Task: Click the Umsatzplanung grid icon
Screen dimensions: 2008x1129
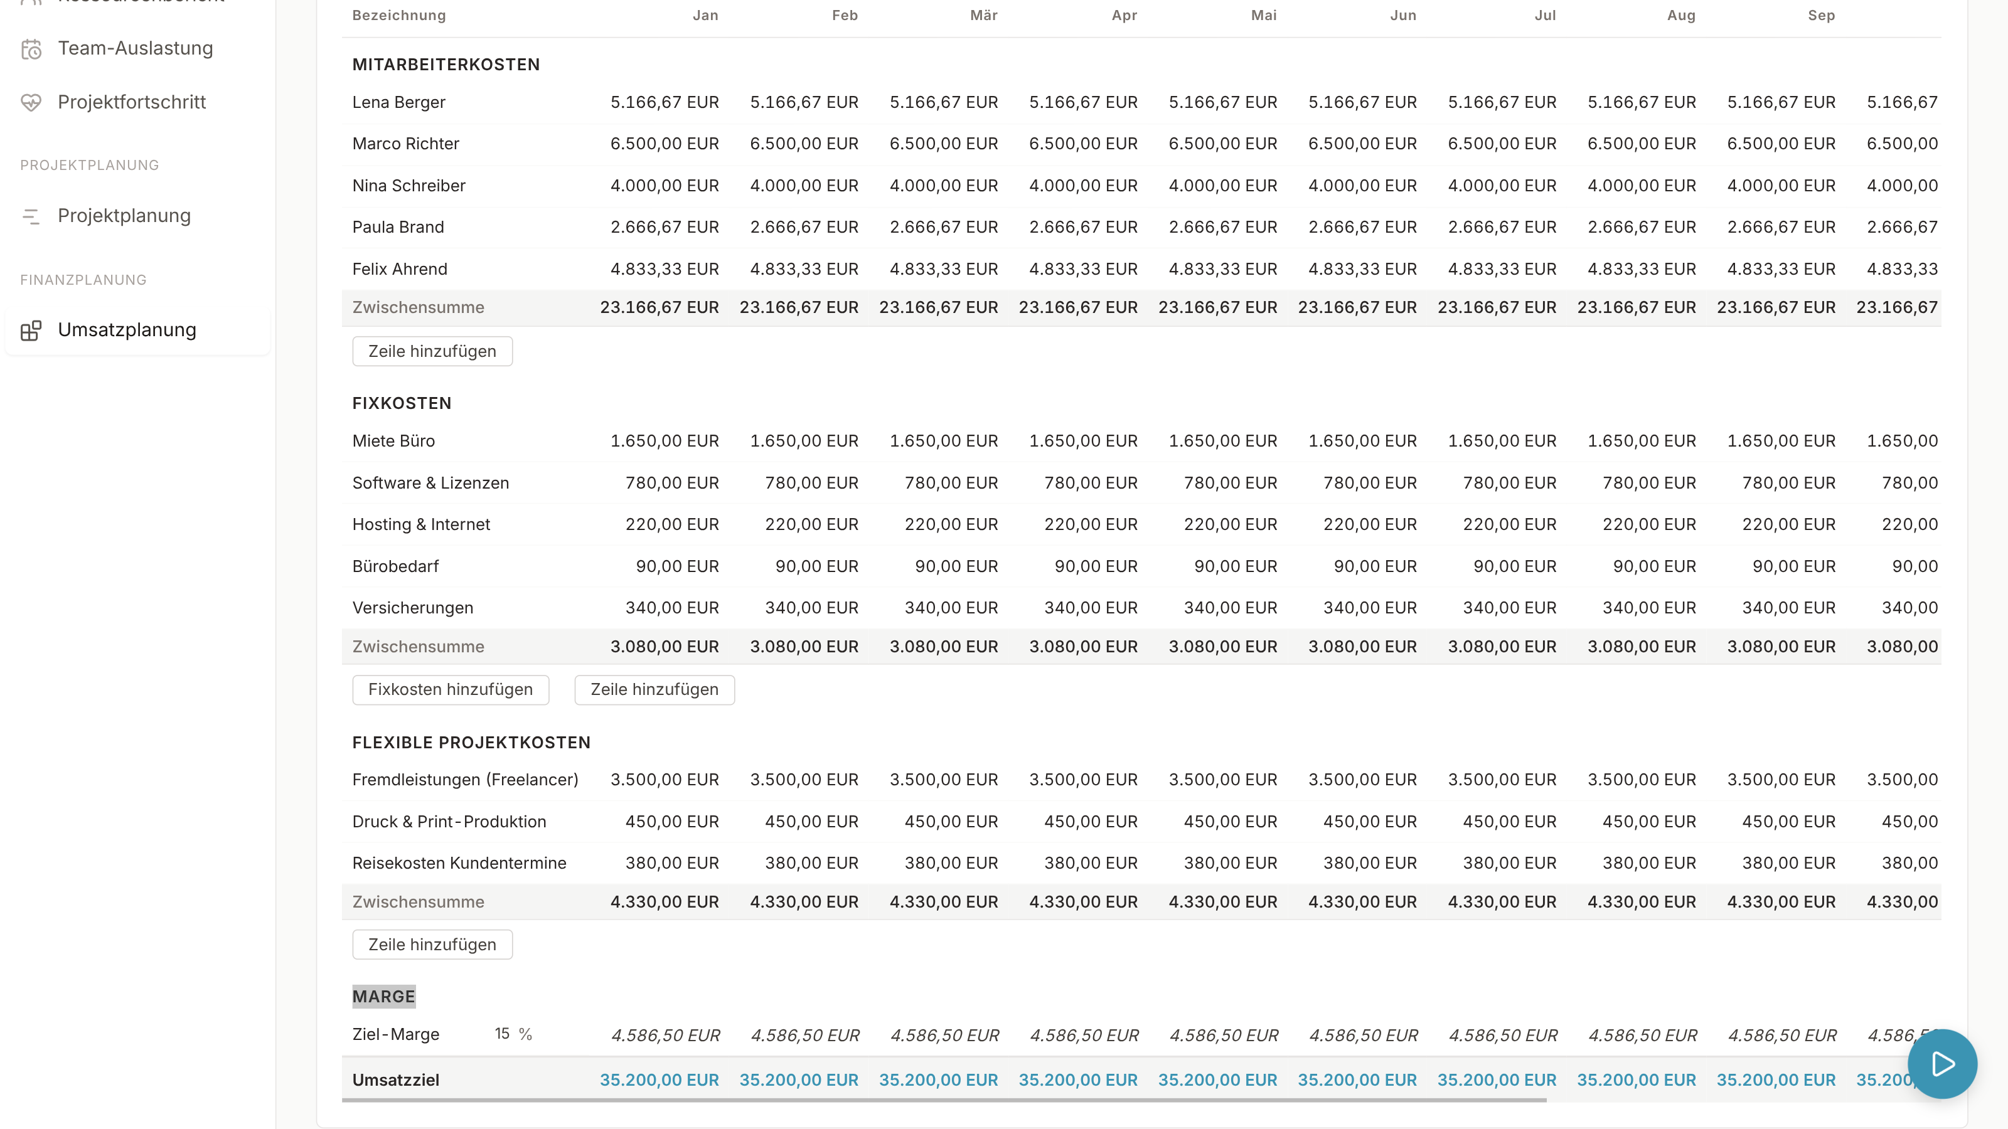Action: tap(31, 331)
